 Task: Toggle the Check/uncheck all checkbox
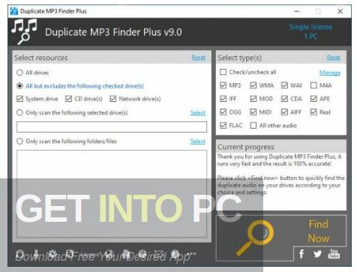[223, 72]
